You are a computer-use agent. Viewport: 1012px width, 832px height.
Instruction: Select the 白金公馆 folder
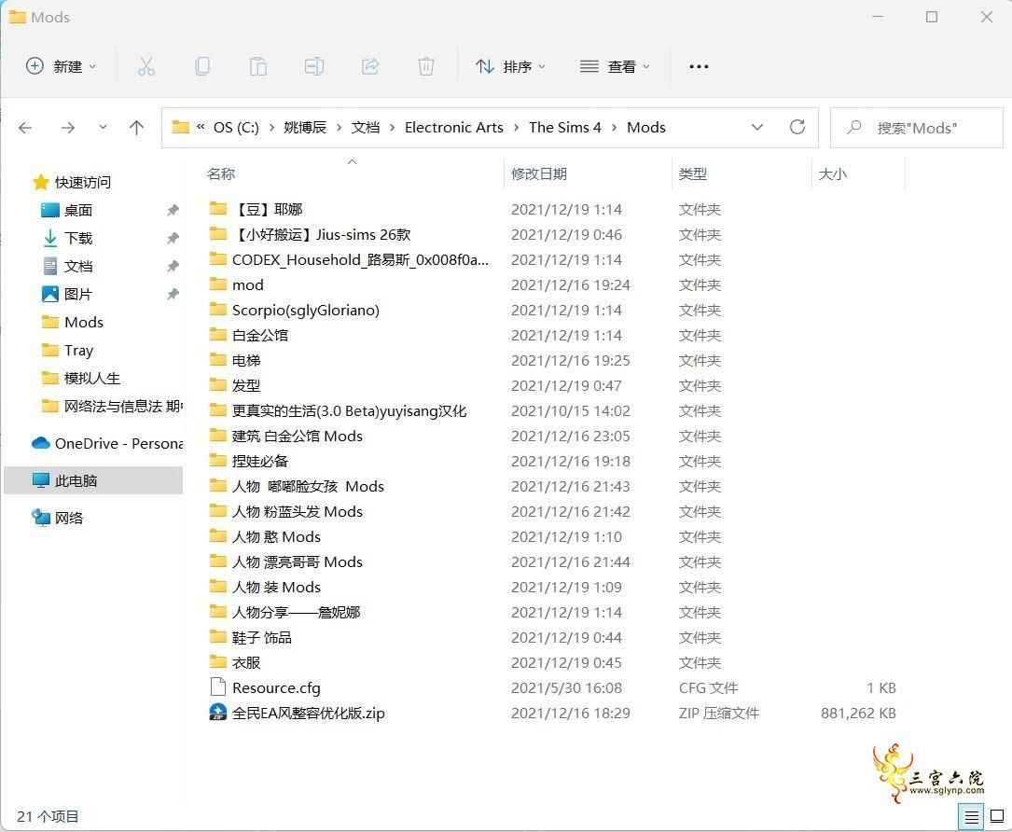point(248,335)
